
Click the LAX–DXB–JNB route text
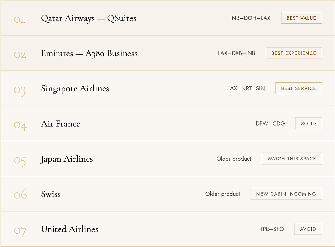236,53
